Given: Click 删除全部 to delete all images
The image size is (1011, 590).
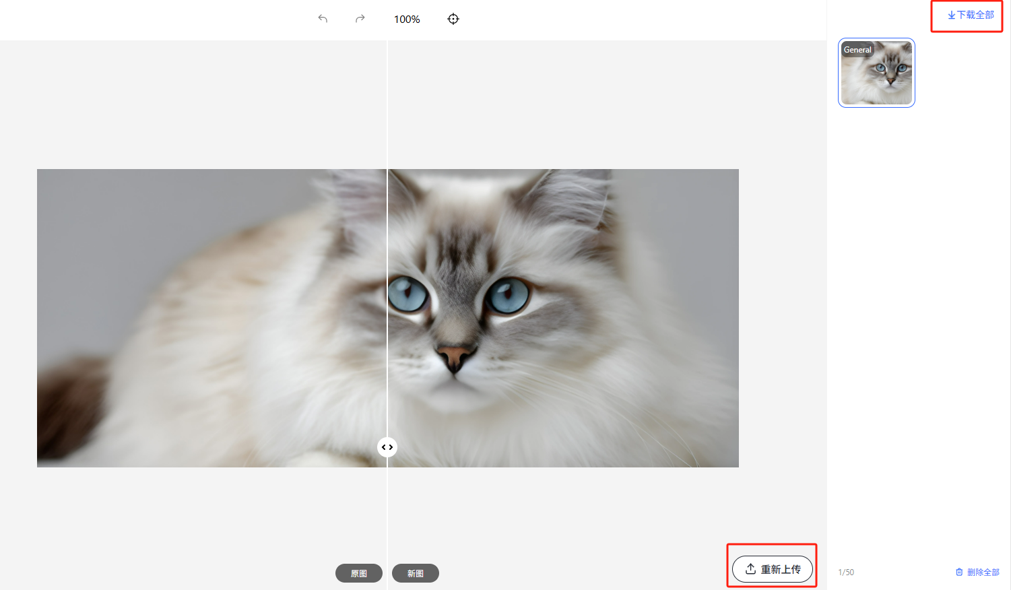Looking at the screenshot, I should 977,572.
